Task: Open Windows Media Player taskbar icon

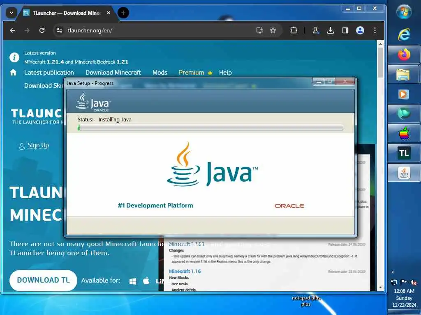Action: (x=404, y=94)
